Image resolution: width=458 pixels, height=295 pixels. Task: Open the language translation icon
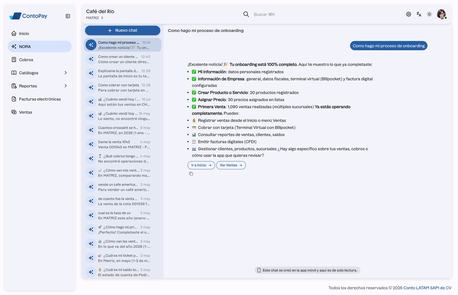coord(419,14)
